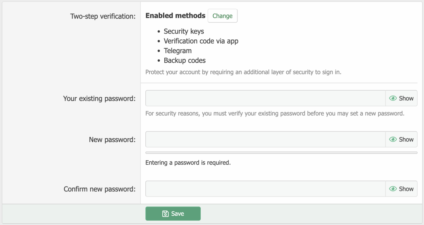Click the eye icon beside Confirm new password
Viewport: 424px width, 225px height.
pos(393,189)
